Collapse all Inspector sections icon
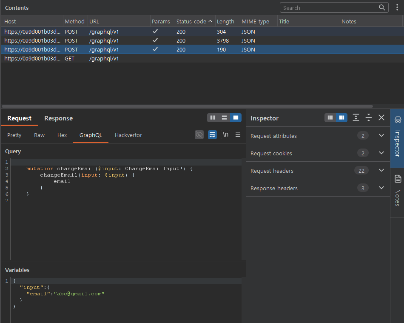The width and height of the screenshot is (404, 323). click(x=369, y=118)
